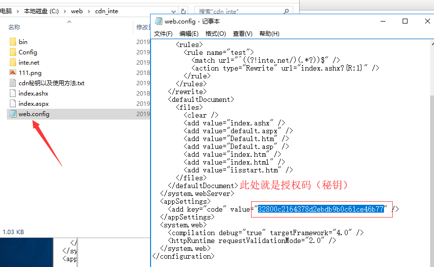Click the Notepad icon in title bar

pos(158,21)
